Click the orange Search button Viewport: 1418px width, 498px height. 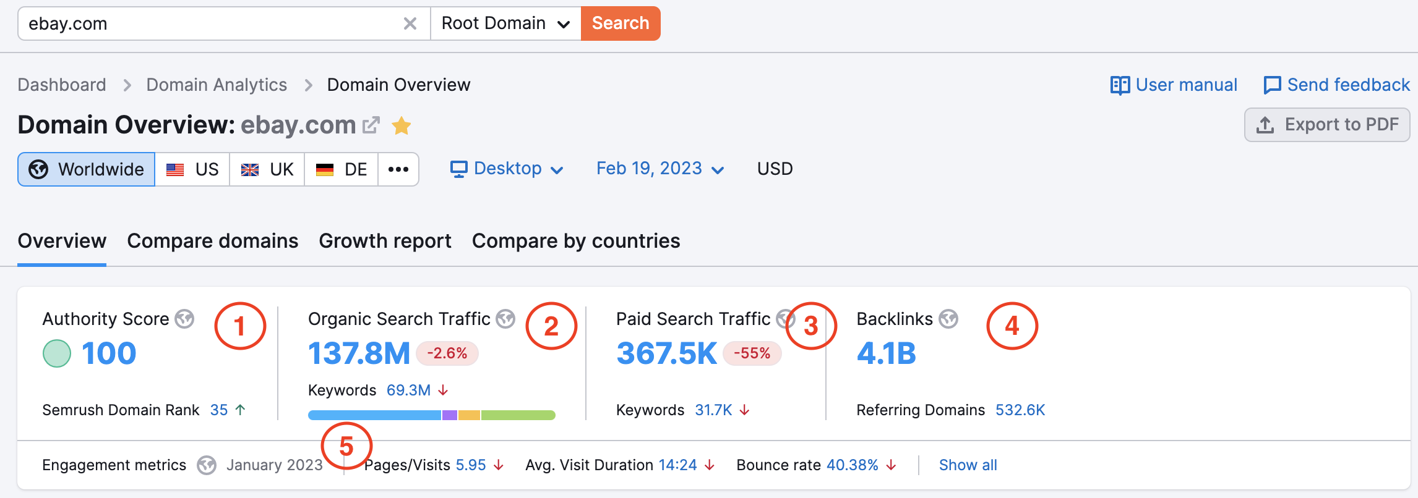click(621, 23)
